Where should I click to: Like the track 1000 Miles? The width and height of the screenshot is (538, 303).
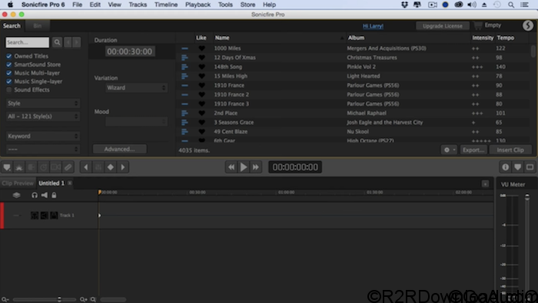[201, 48]
